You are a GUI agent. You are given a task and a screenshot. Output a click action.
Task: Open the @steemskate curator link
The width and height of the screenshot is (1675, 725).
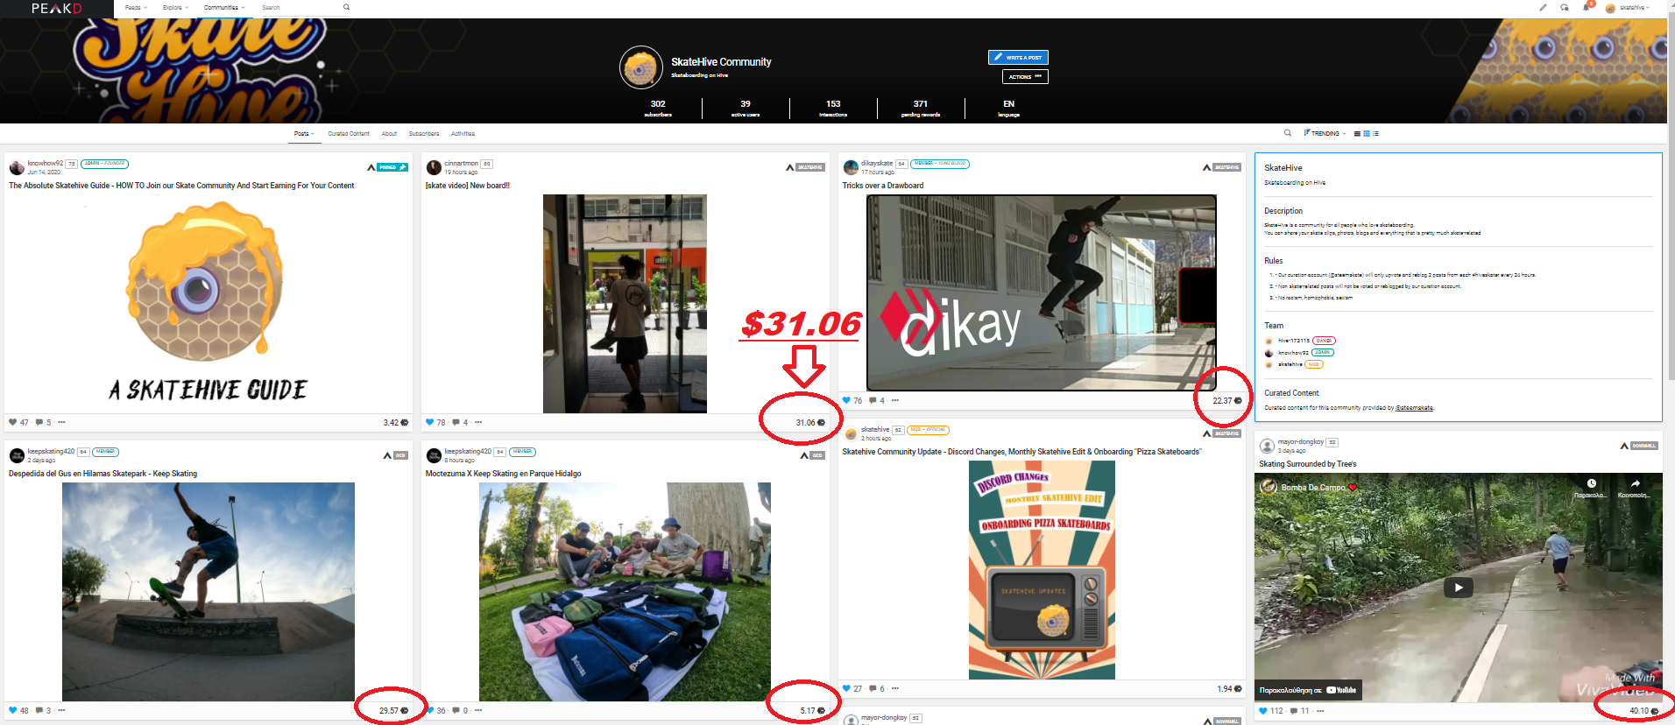[x=1414, y=408]
